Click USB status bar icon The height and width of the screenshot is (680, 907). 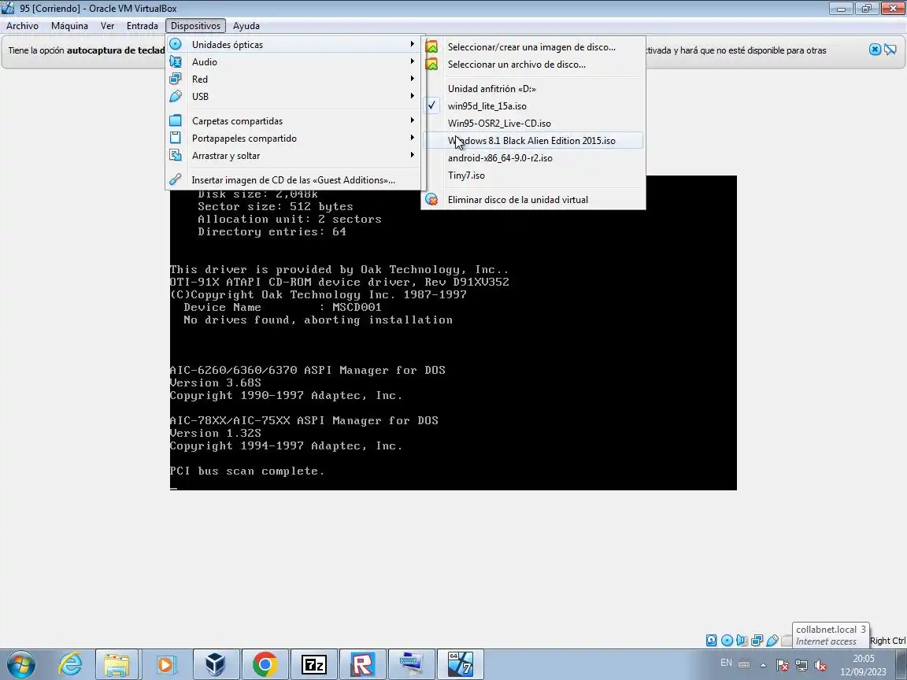tap(772, 640)
